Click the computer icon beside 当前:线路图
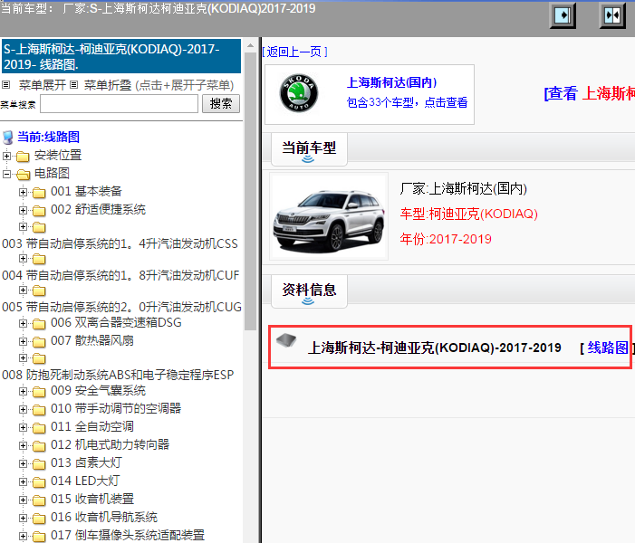This screenshot has height=543, width=635. coord(7,138)
